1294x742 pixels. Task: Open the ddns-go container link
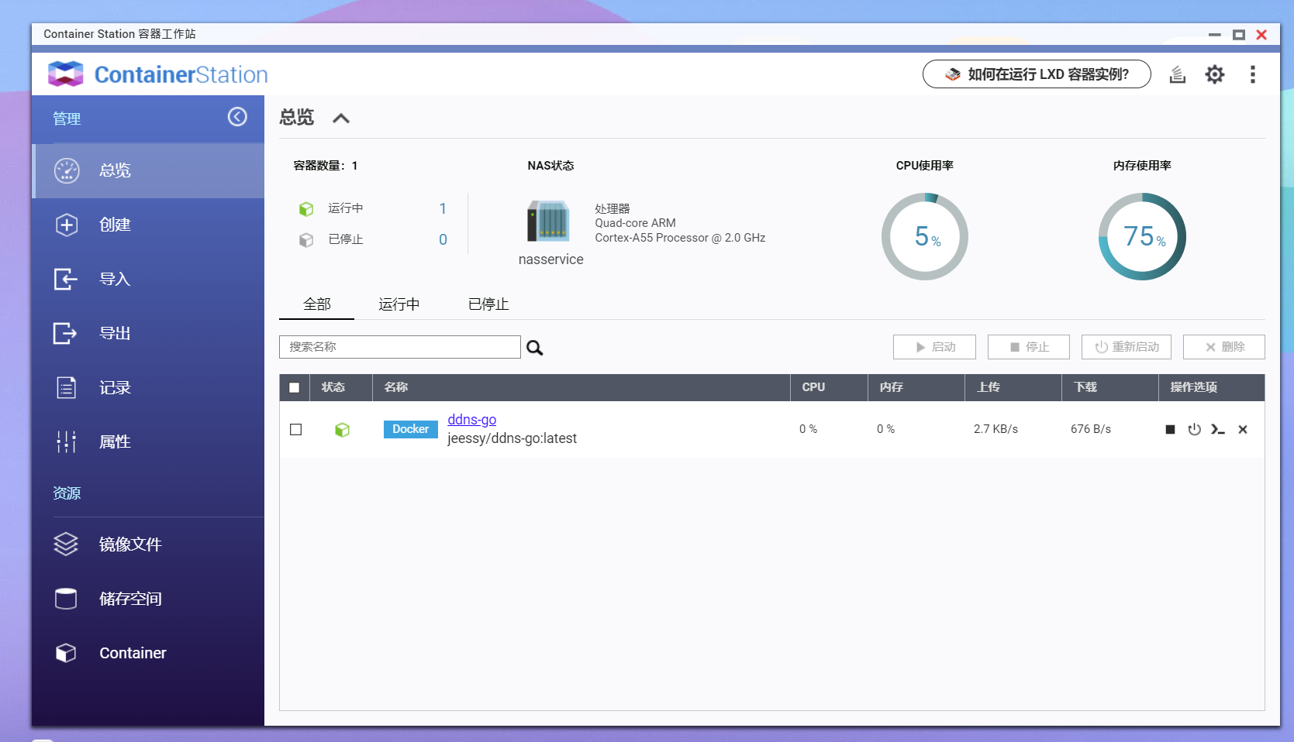(471, 420)
